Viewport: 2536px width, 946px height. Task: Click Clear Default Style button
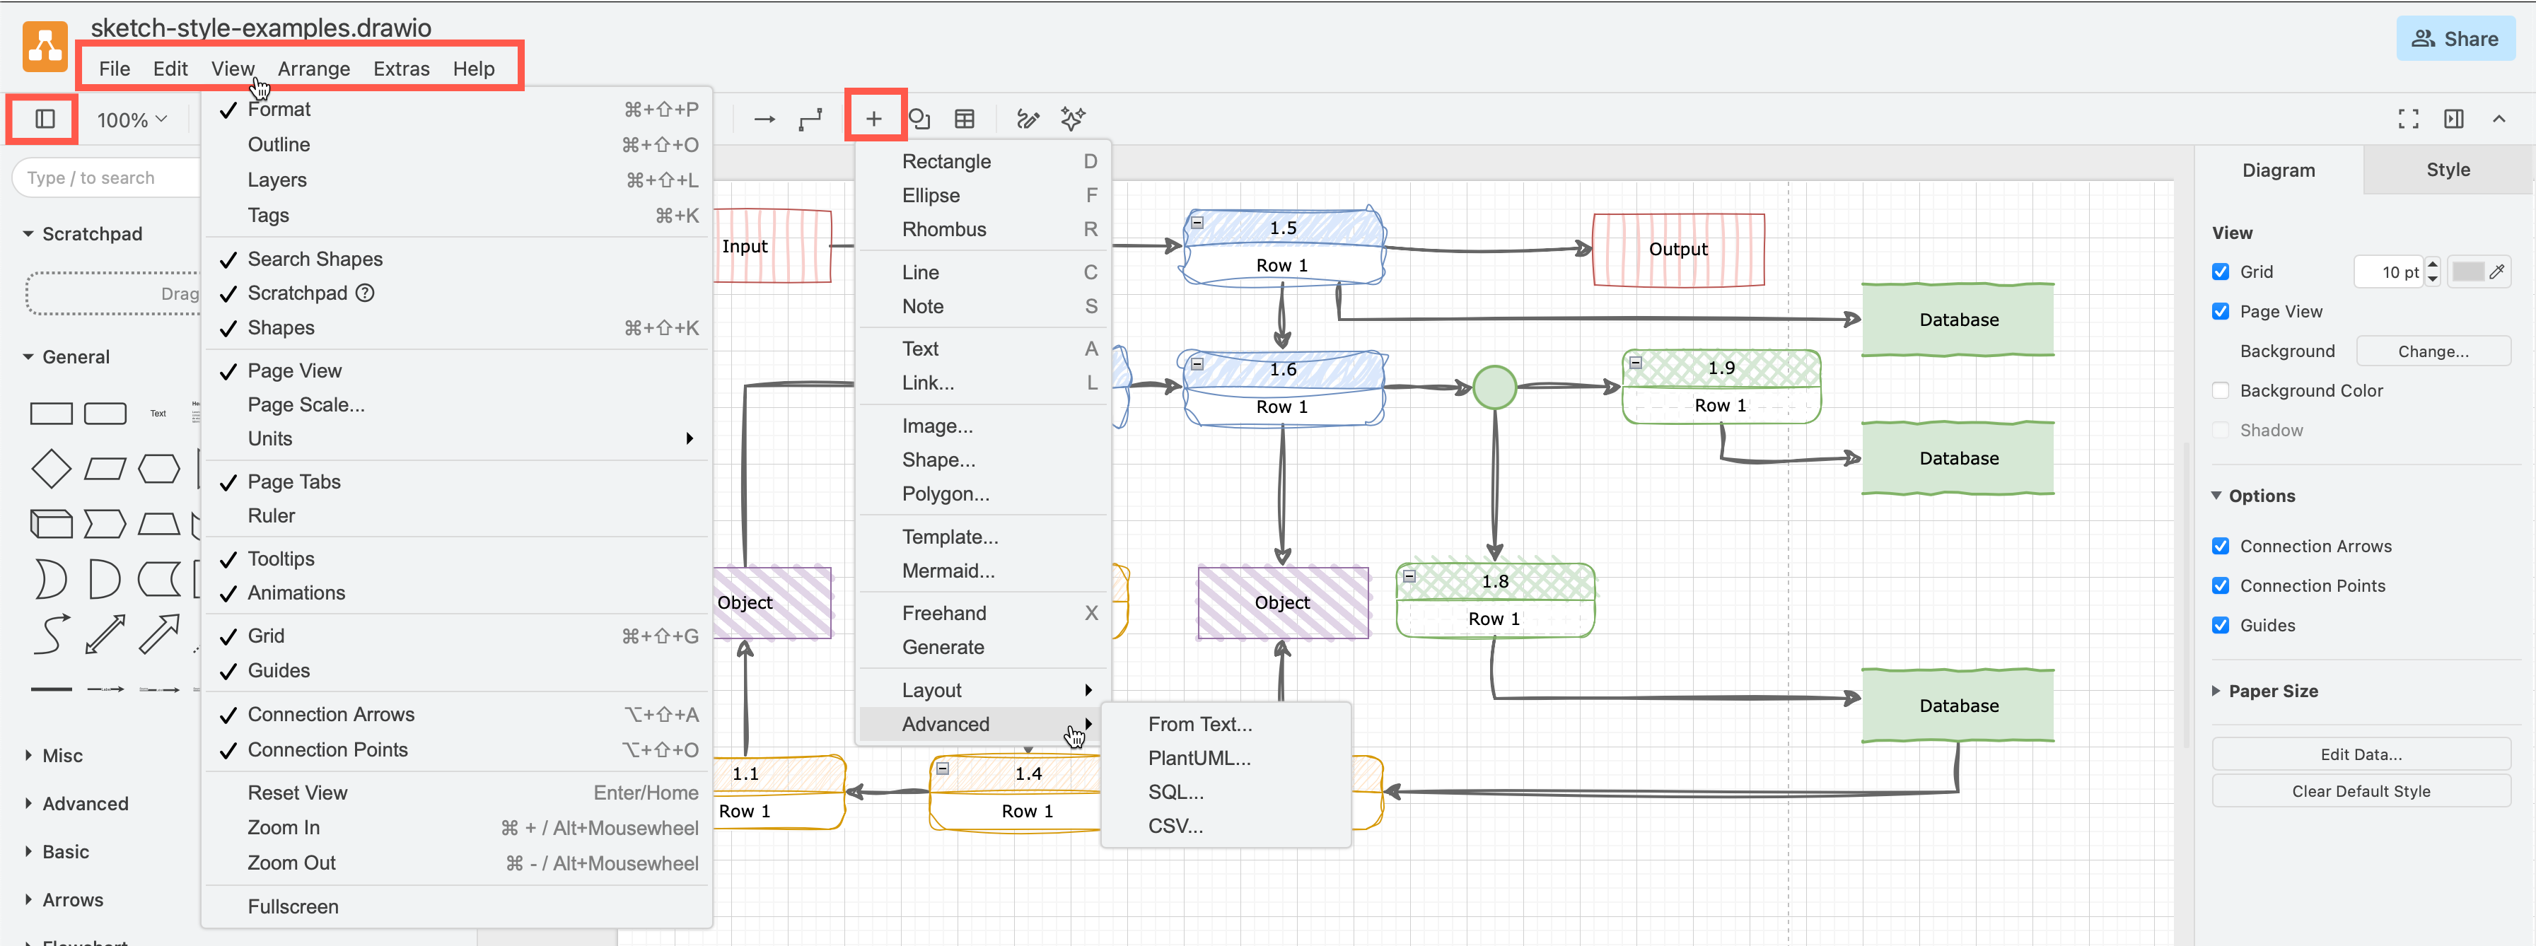[x=2361, y=790]
